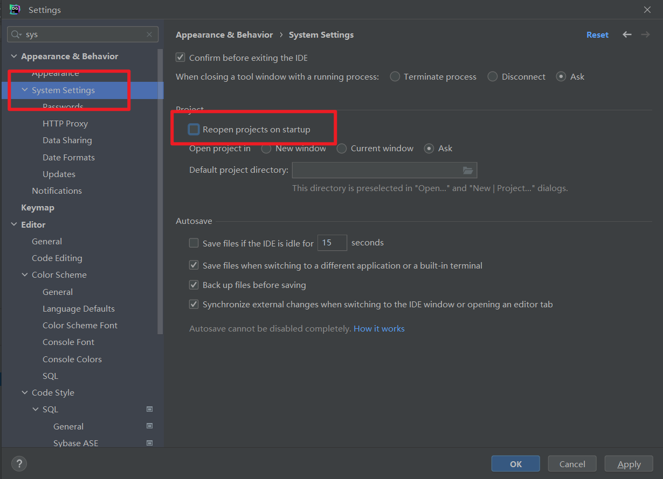This screenshot has height=479, width=663.
Task: Click the project-level icon beside Sybase ASE
Action: pos(150,443)
